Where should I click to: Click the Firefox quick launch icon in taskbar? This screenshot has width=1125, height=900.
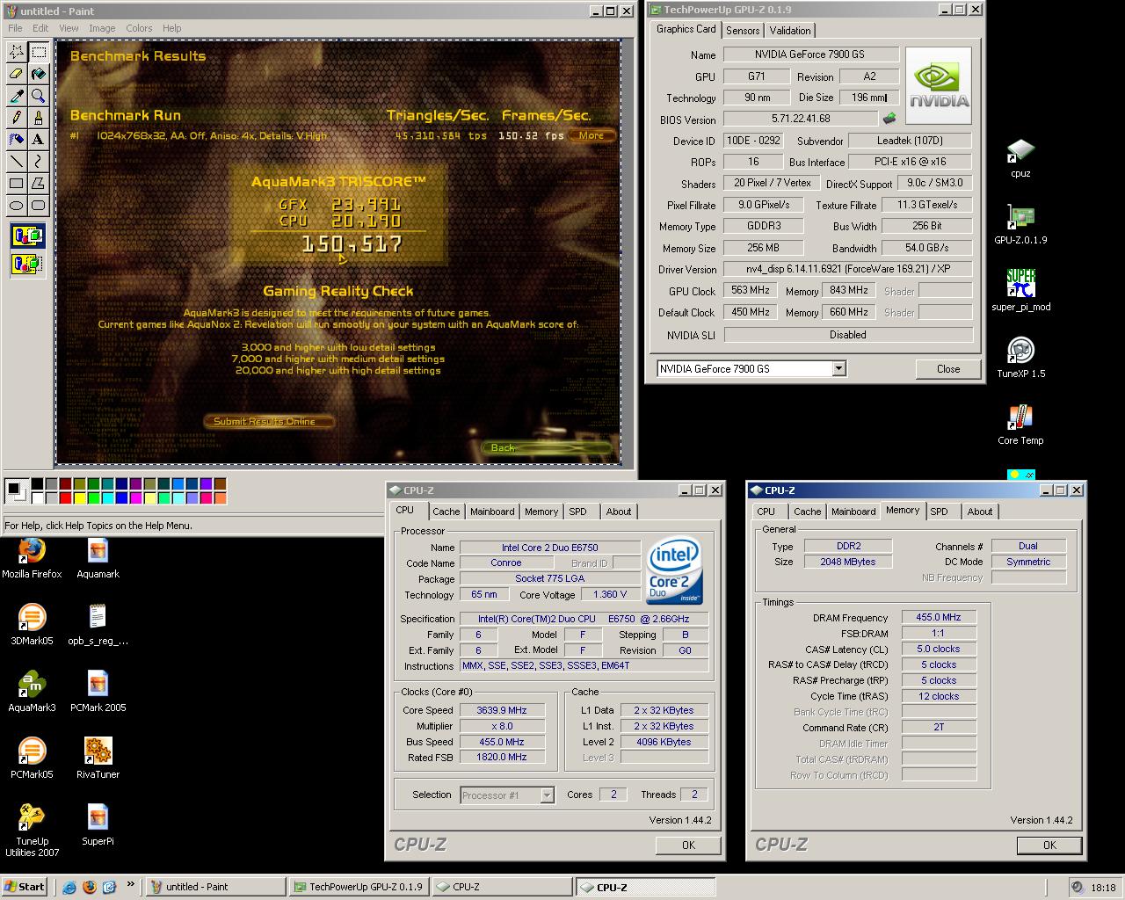point(89,887)
